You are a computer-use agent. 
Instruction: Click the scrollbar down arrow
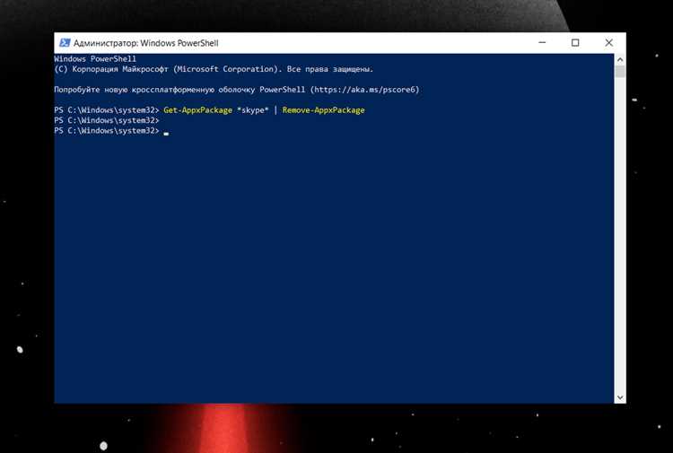coord(619,397)
